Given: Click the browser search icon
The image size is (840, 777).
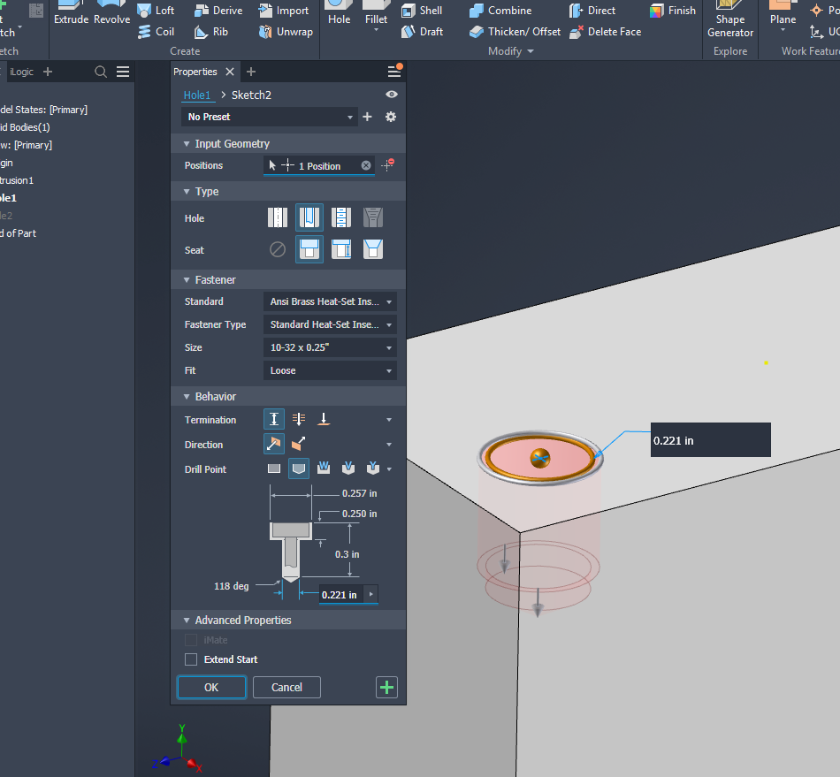Looking at the screenshot, I should pyautogui.click(x=100, y=72).
